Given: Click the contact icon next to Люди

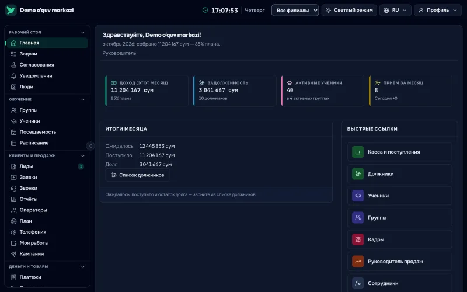Looking at the screenshot, I should (13, 86).
